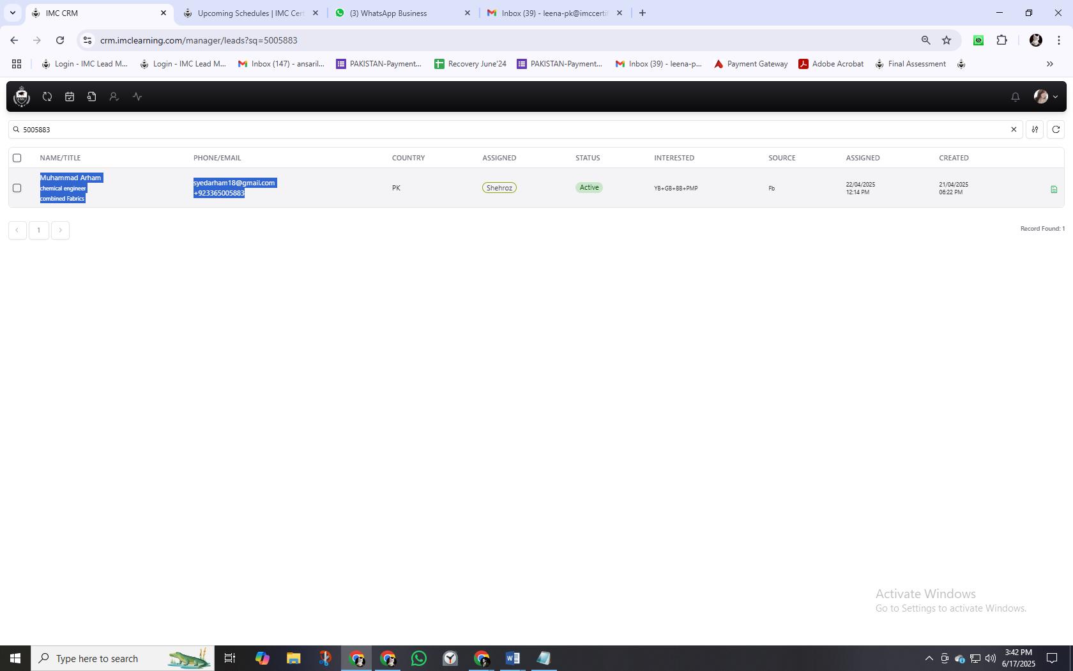Open the lead search document icon in navbar
Screen dimensions: 1073x671
92,96
